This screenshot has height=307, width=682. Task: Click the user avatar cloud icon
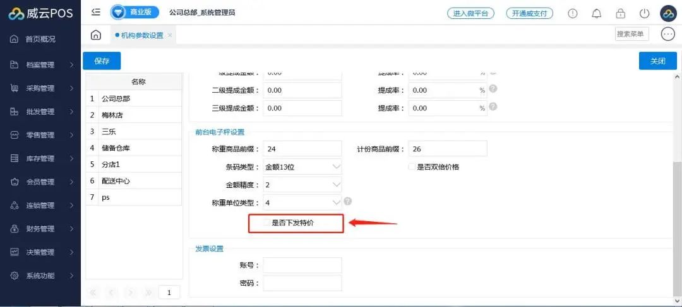tap(668, 13)
